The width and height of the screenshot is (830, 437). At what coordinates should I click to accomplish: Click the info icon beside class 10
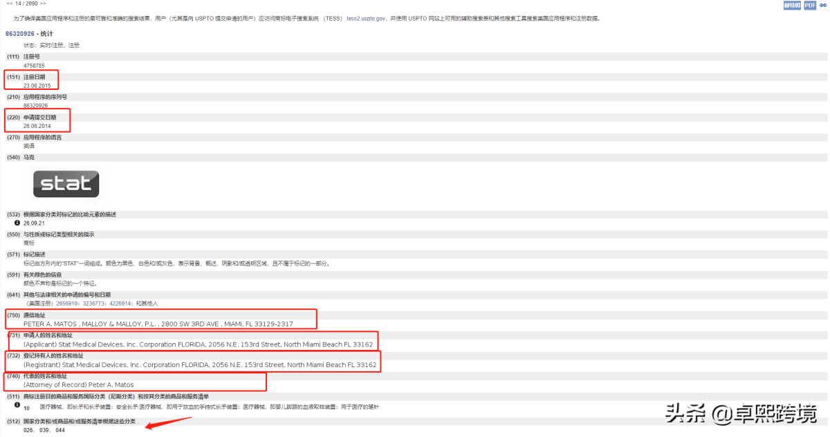tap(17, 405)
